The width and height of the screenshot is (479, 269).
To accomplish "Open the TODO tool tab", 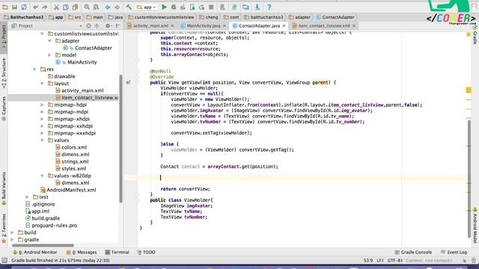I will 146,253.
